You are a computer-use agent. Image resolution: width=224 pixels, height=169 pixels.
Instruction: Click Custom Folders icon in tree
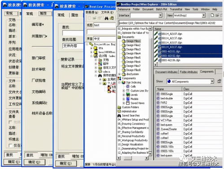(x=119, y=107)
